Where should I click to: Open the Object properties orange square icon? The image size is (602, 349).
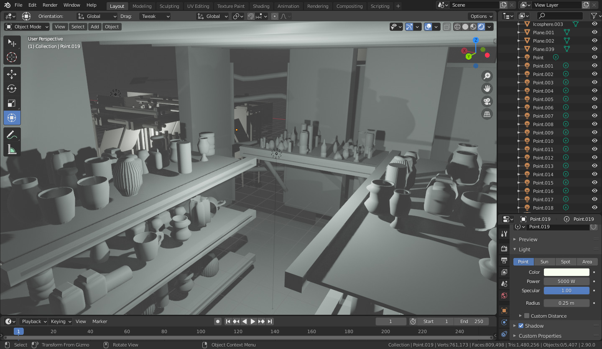(x=504, y=311)
